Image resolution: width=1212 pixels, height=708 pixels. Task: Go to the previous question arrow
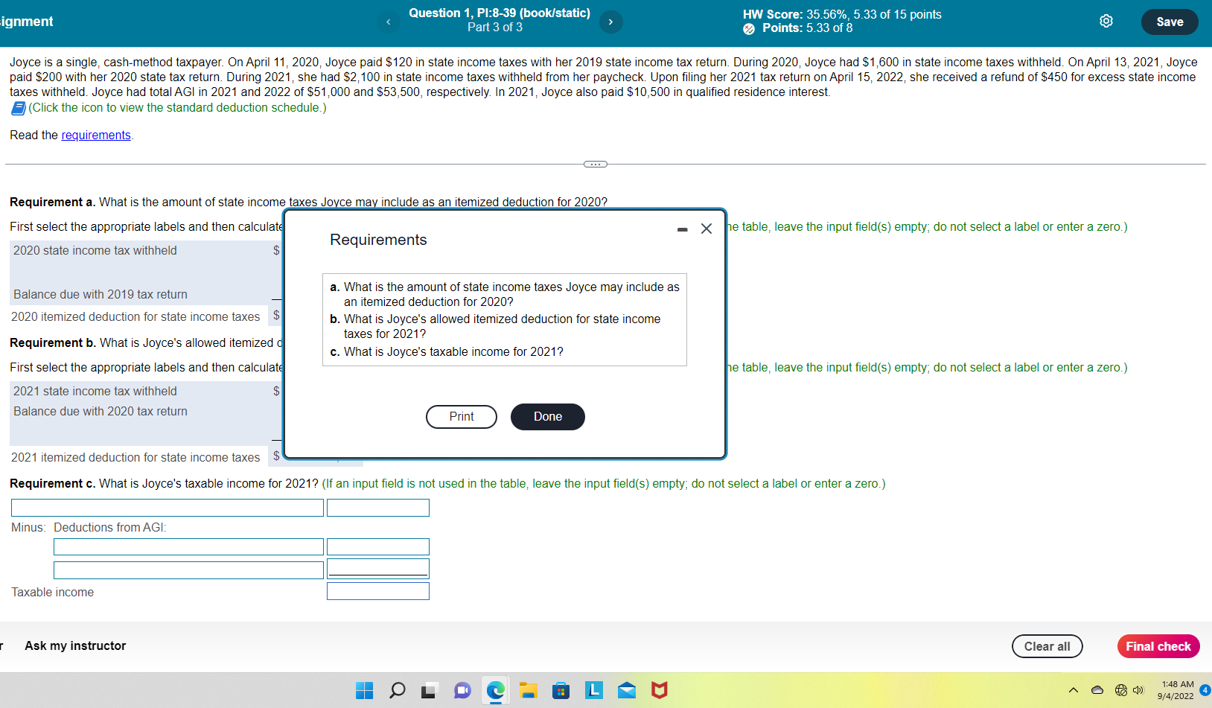pyautogui.click(x=388, y=22)
